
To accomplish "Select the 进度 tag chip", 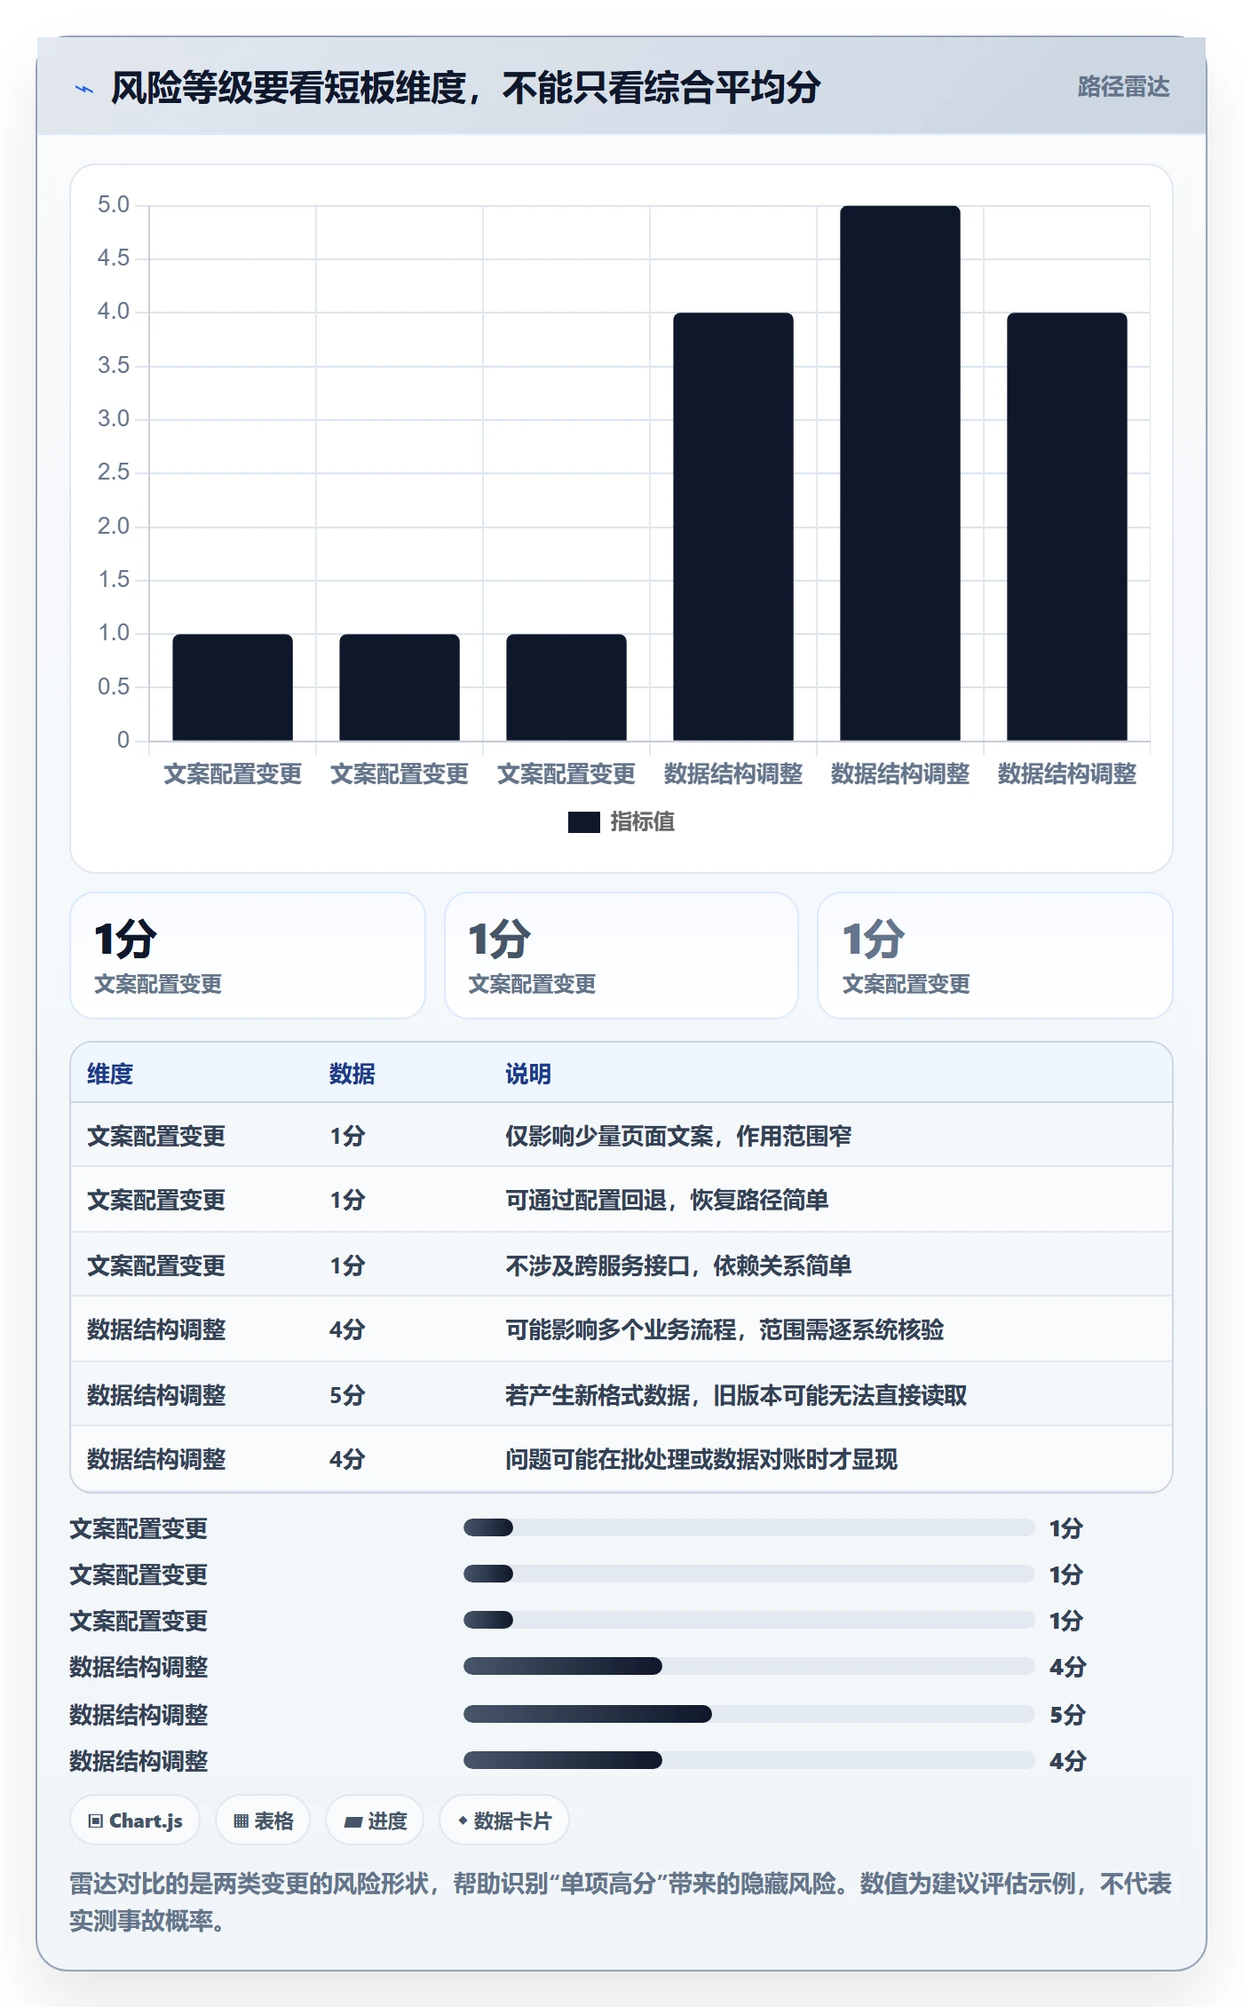I will click(x=375, y=1821).
